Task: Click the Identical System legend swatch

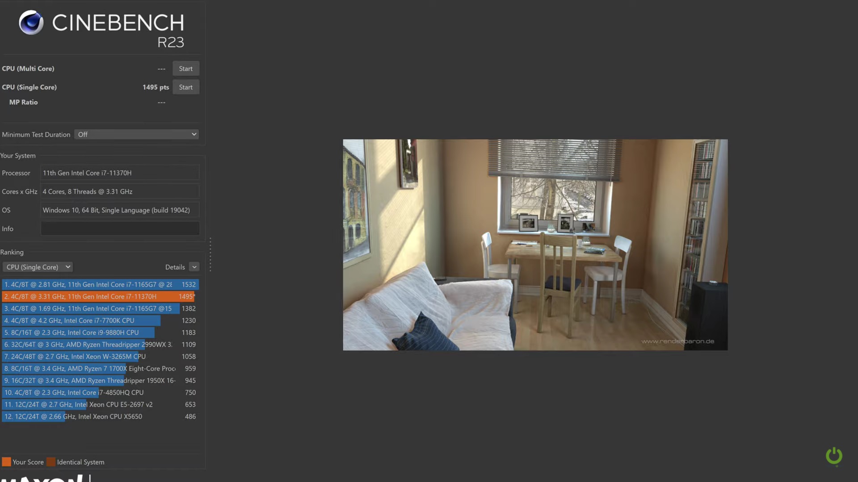Action: pyautogui.click(x=51, y=462)
